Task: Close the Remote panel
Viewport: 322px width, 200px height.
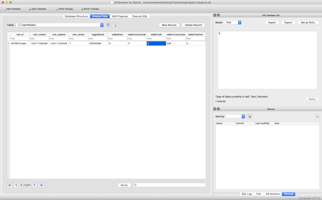Action: [215, 109]
